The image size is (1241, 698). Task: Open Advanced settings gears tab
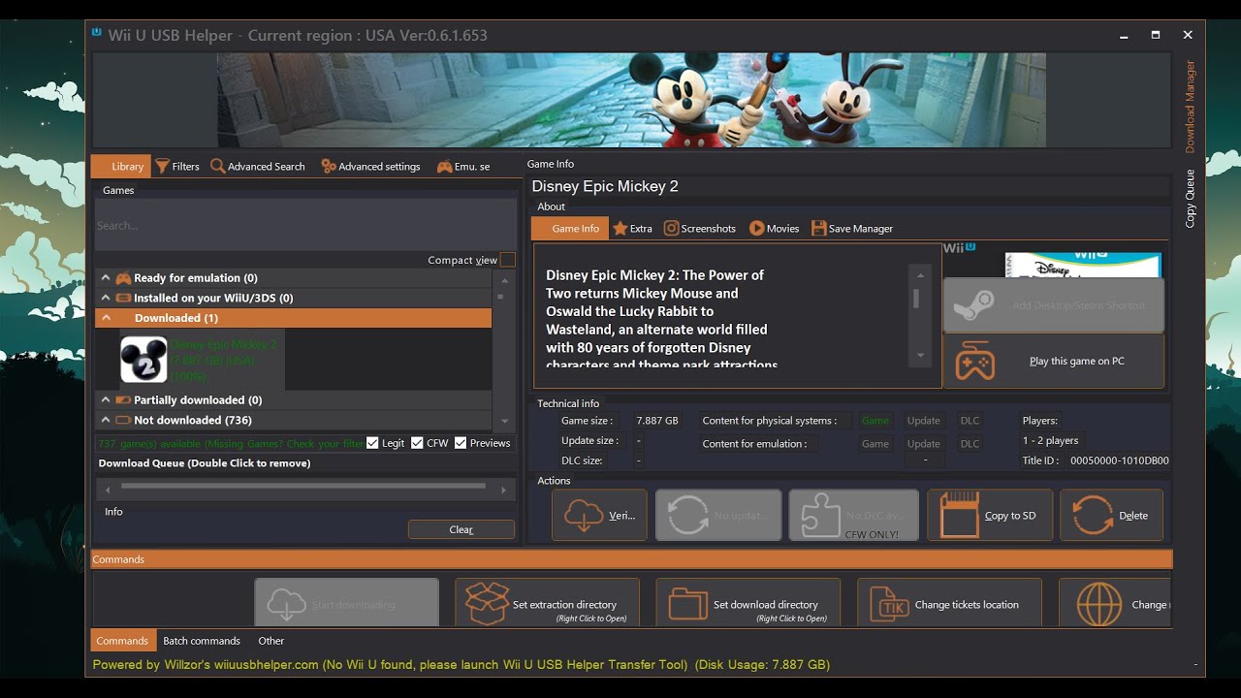click(x=370, y=166)
